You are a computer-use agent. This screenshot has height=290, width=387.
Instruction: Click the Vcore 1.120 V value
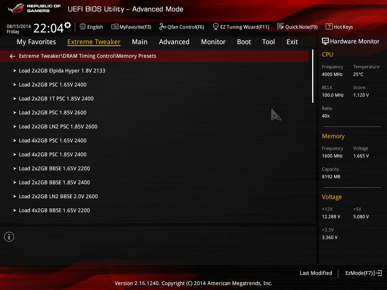tap(361, 95)
